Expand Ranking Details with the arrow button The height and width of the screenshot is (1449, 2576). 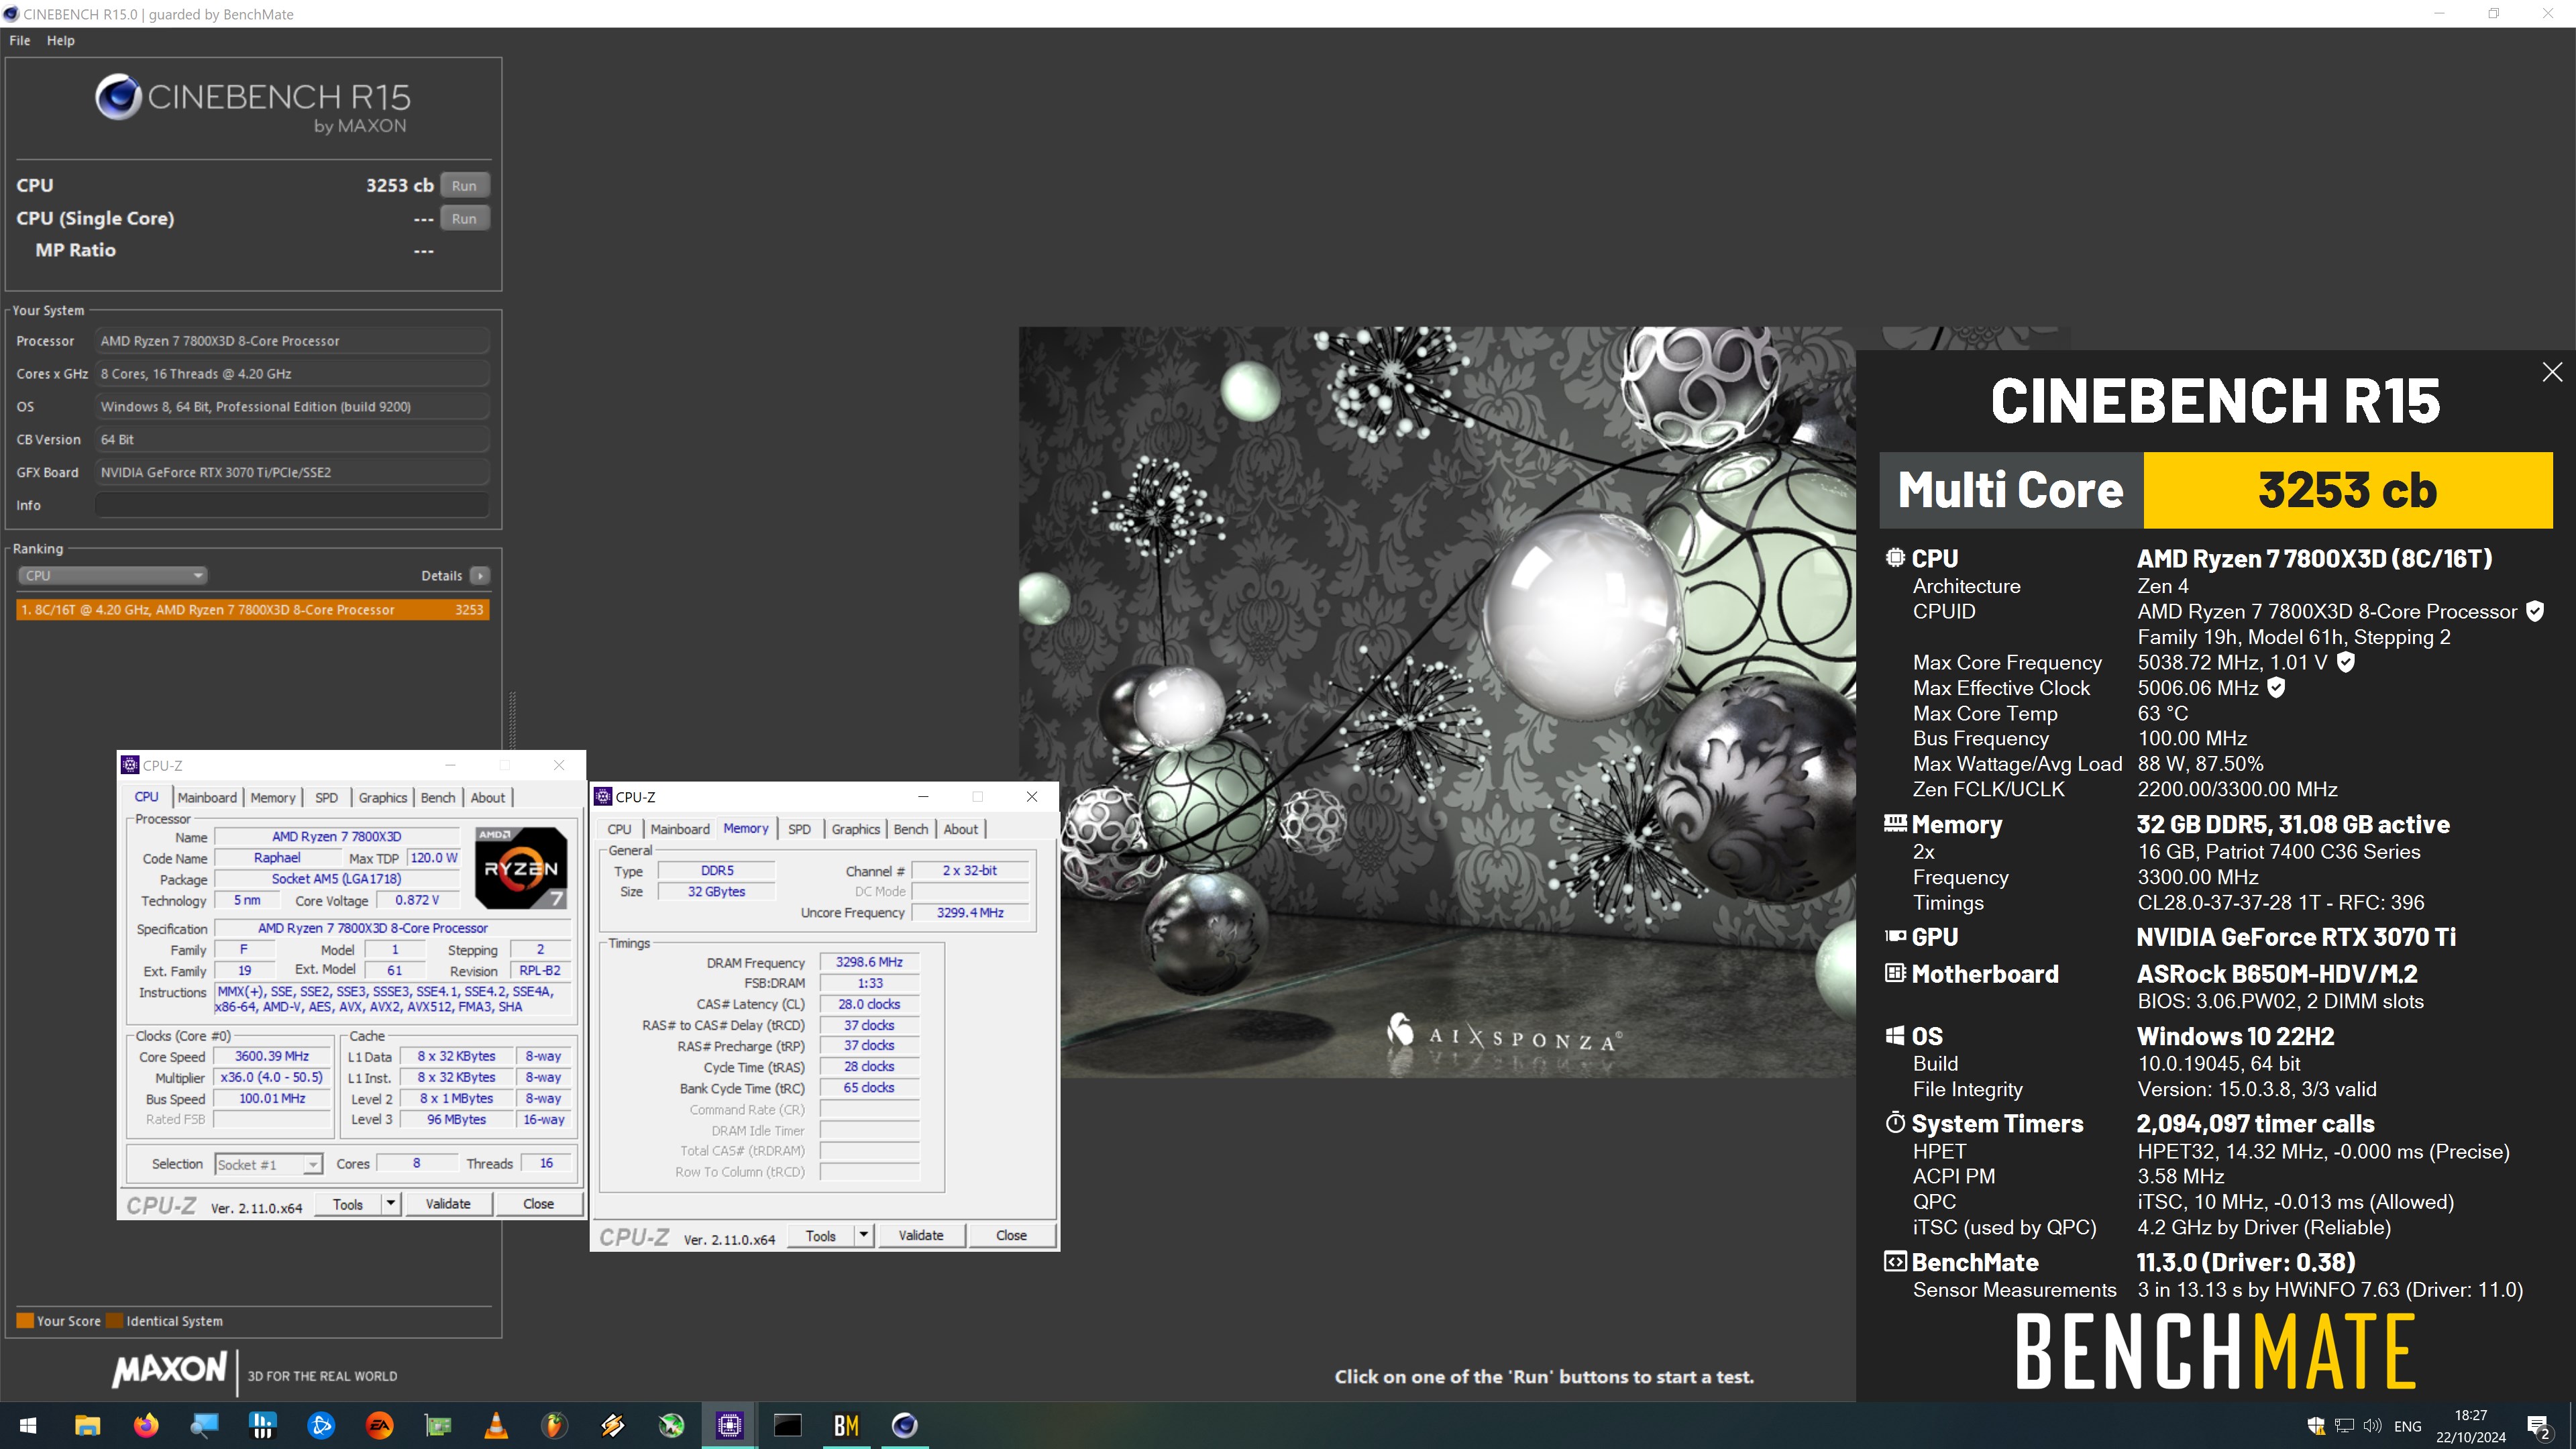coord(480,575)
